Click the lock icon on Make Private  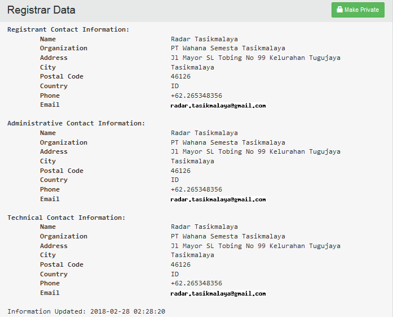[339, 10]
